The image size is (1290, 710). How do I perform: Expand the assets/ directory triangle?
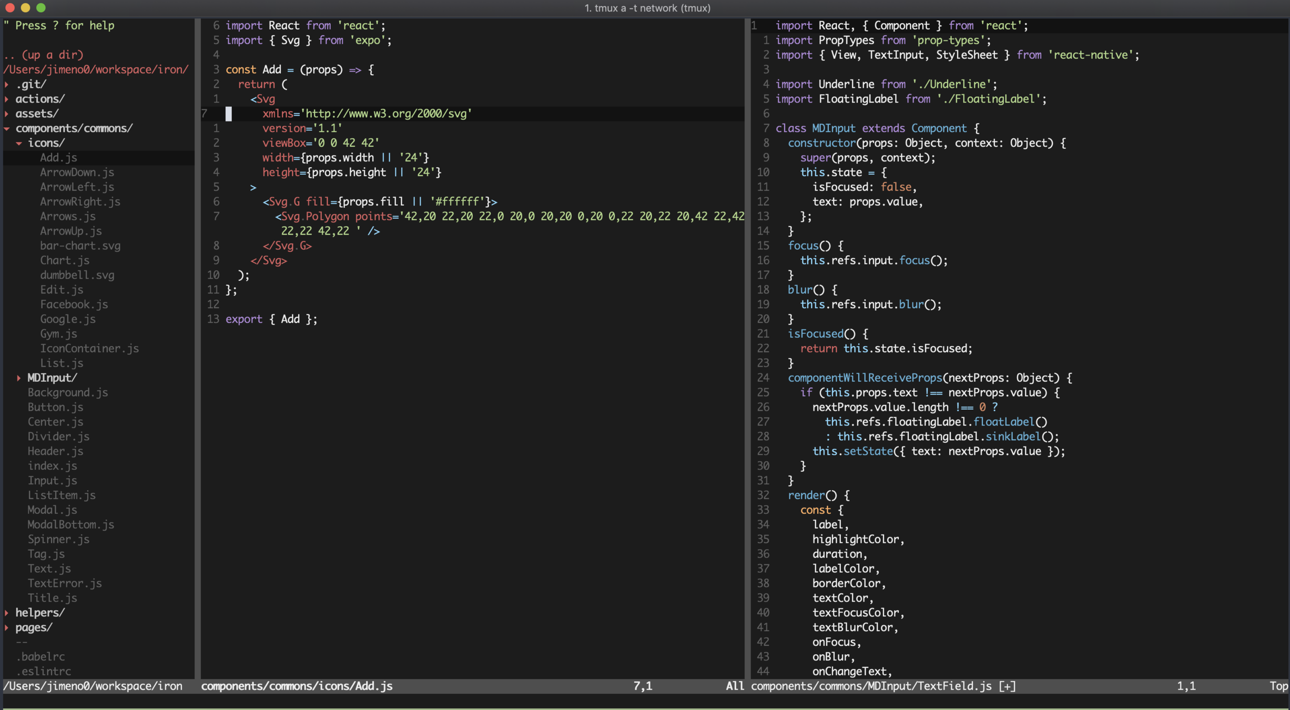(7, 114)
